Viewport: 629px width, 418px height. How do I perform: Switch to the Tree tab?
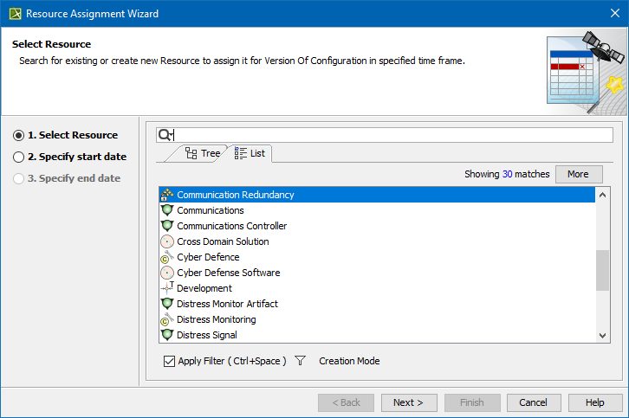[203, 153]
